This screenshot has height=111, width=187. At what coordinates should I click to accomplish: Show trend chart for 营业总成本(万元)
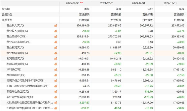[x=56, y=36]
